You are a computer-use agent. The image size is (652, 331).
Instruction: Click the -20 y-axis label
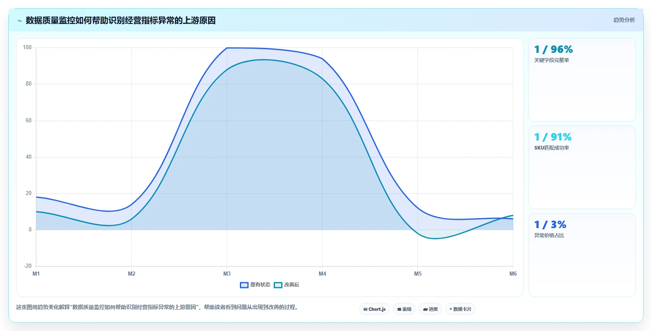pos(28,266)
